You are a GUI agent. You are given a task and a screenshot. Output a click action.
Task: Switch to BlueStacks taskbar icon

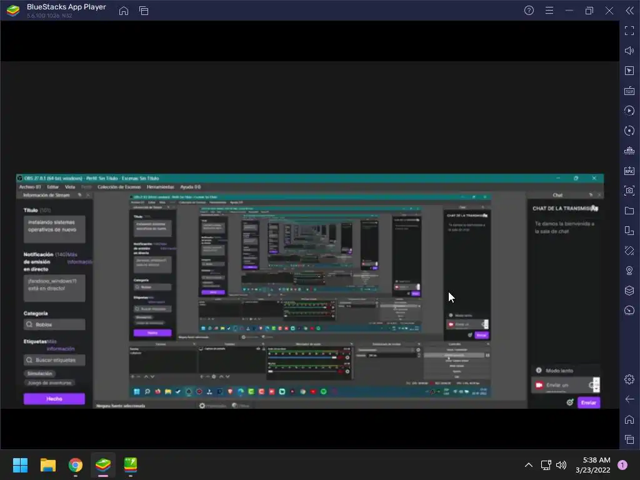[103, 465]
